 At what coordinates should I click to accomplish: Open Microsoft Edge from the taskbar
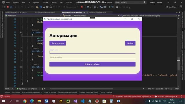coord(32,101)
